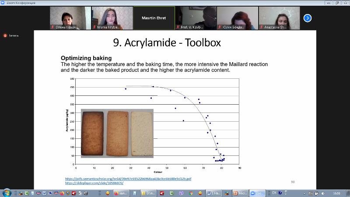Launch Word from the quick launch bar
350x197 pixels.
(44, 193)
